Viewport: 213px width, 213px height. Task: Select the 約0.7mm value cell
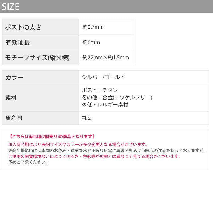tap(93, 27)
